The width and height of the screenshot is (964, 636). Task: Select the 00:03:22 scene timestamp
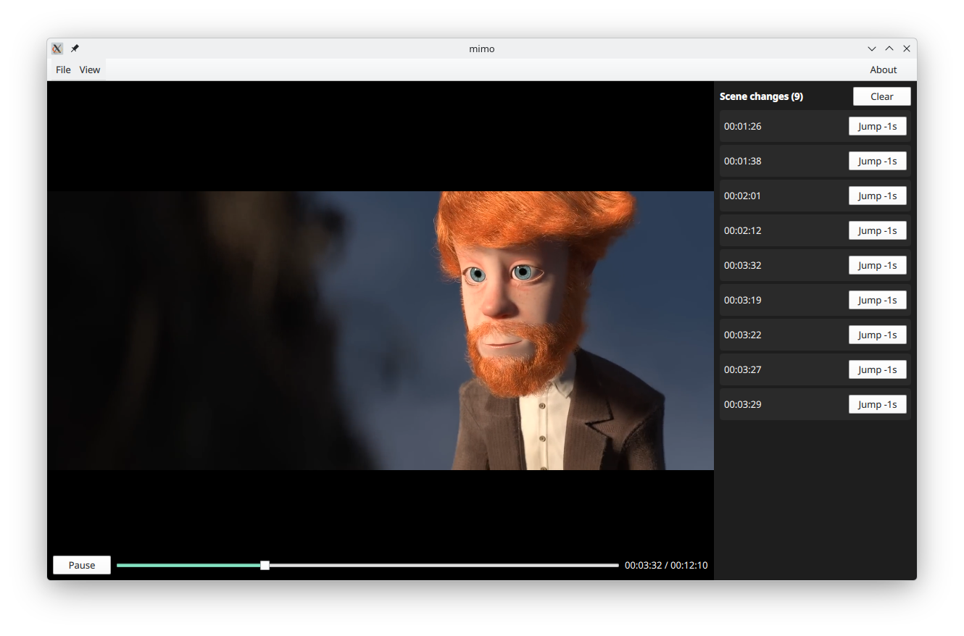point(742,335)
